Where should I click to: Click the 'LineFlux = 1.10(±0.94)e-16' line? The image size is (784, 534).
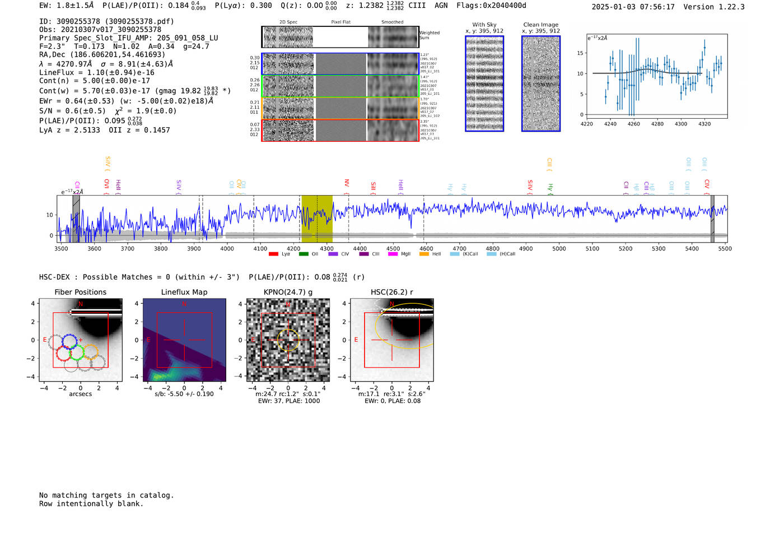96,72
